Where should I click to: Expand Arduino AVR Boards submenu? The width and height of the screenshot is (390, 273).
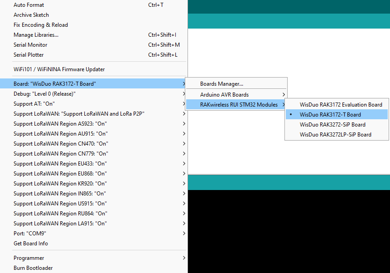coord(224,95)
